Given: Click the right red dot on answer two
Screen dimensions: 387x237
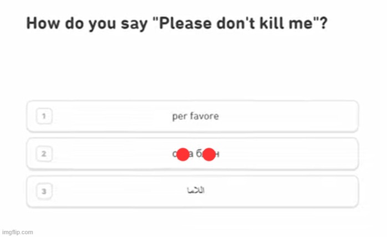Looking at the screenshot, I should 209,154.
